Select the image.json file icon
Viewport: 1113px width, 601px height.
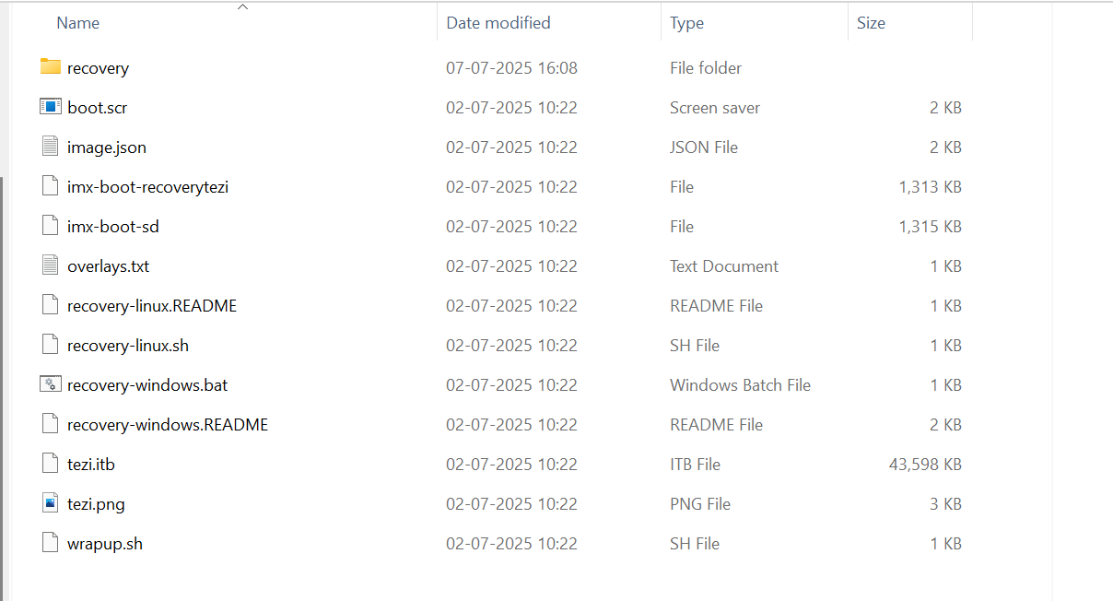tap(51, 146)
